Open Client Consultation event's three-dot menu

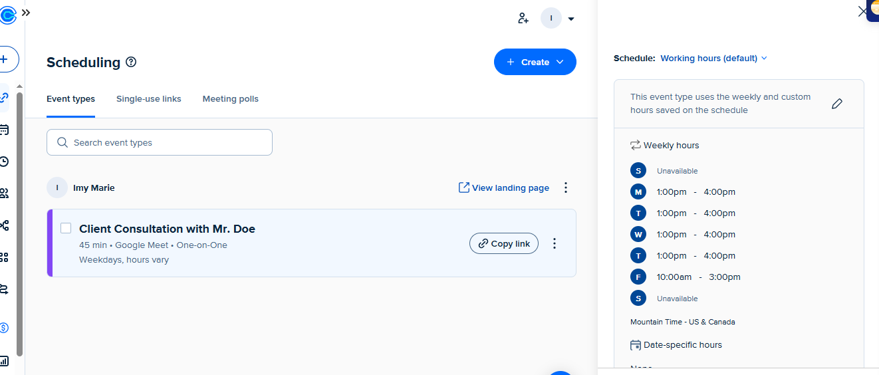pos(555,244)
